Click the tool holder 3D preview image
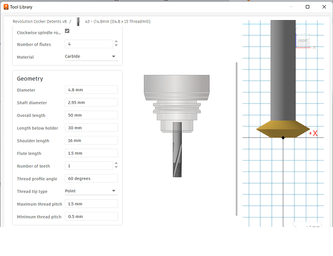The image size is (333, 256). pyautogui.click(x=177, y=126)
